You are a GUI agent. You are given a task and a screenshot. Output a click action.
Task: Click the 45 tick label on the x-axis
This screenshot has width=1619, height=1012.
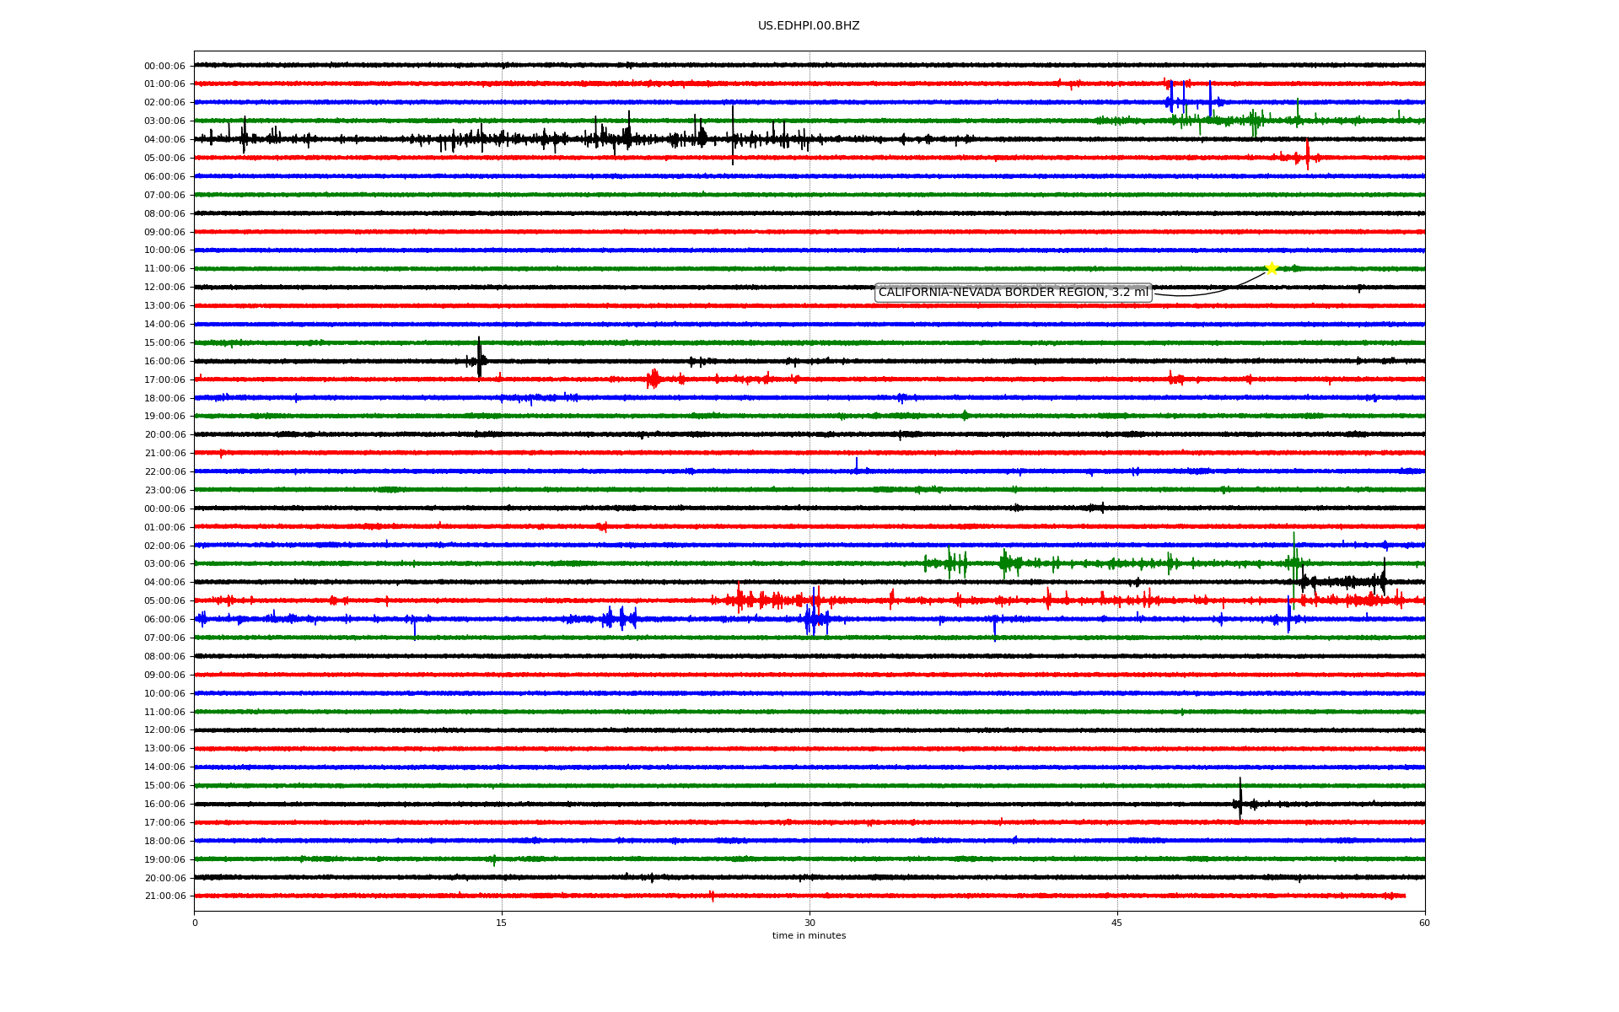tap(1117, 923)
